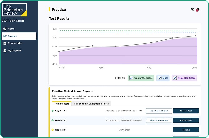The height and width of the screenshot is (138, 209).
Task: Uncheck the Goal filter checkbox
Action: [x=159, y=78]
